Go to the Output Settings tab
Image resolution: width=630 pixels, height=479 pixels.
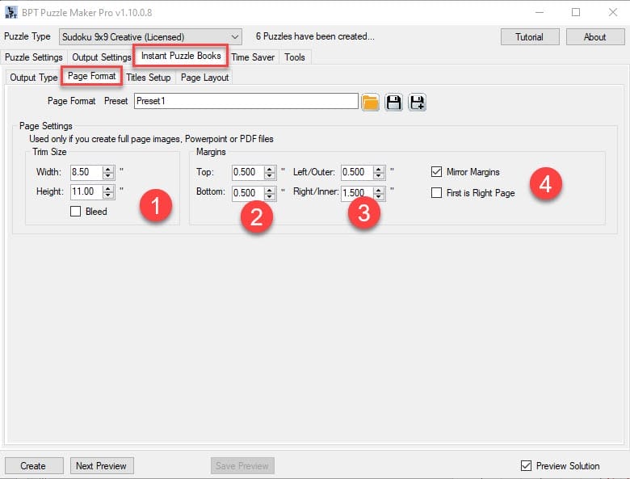coord(101,57)
